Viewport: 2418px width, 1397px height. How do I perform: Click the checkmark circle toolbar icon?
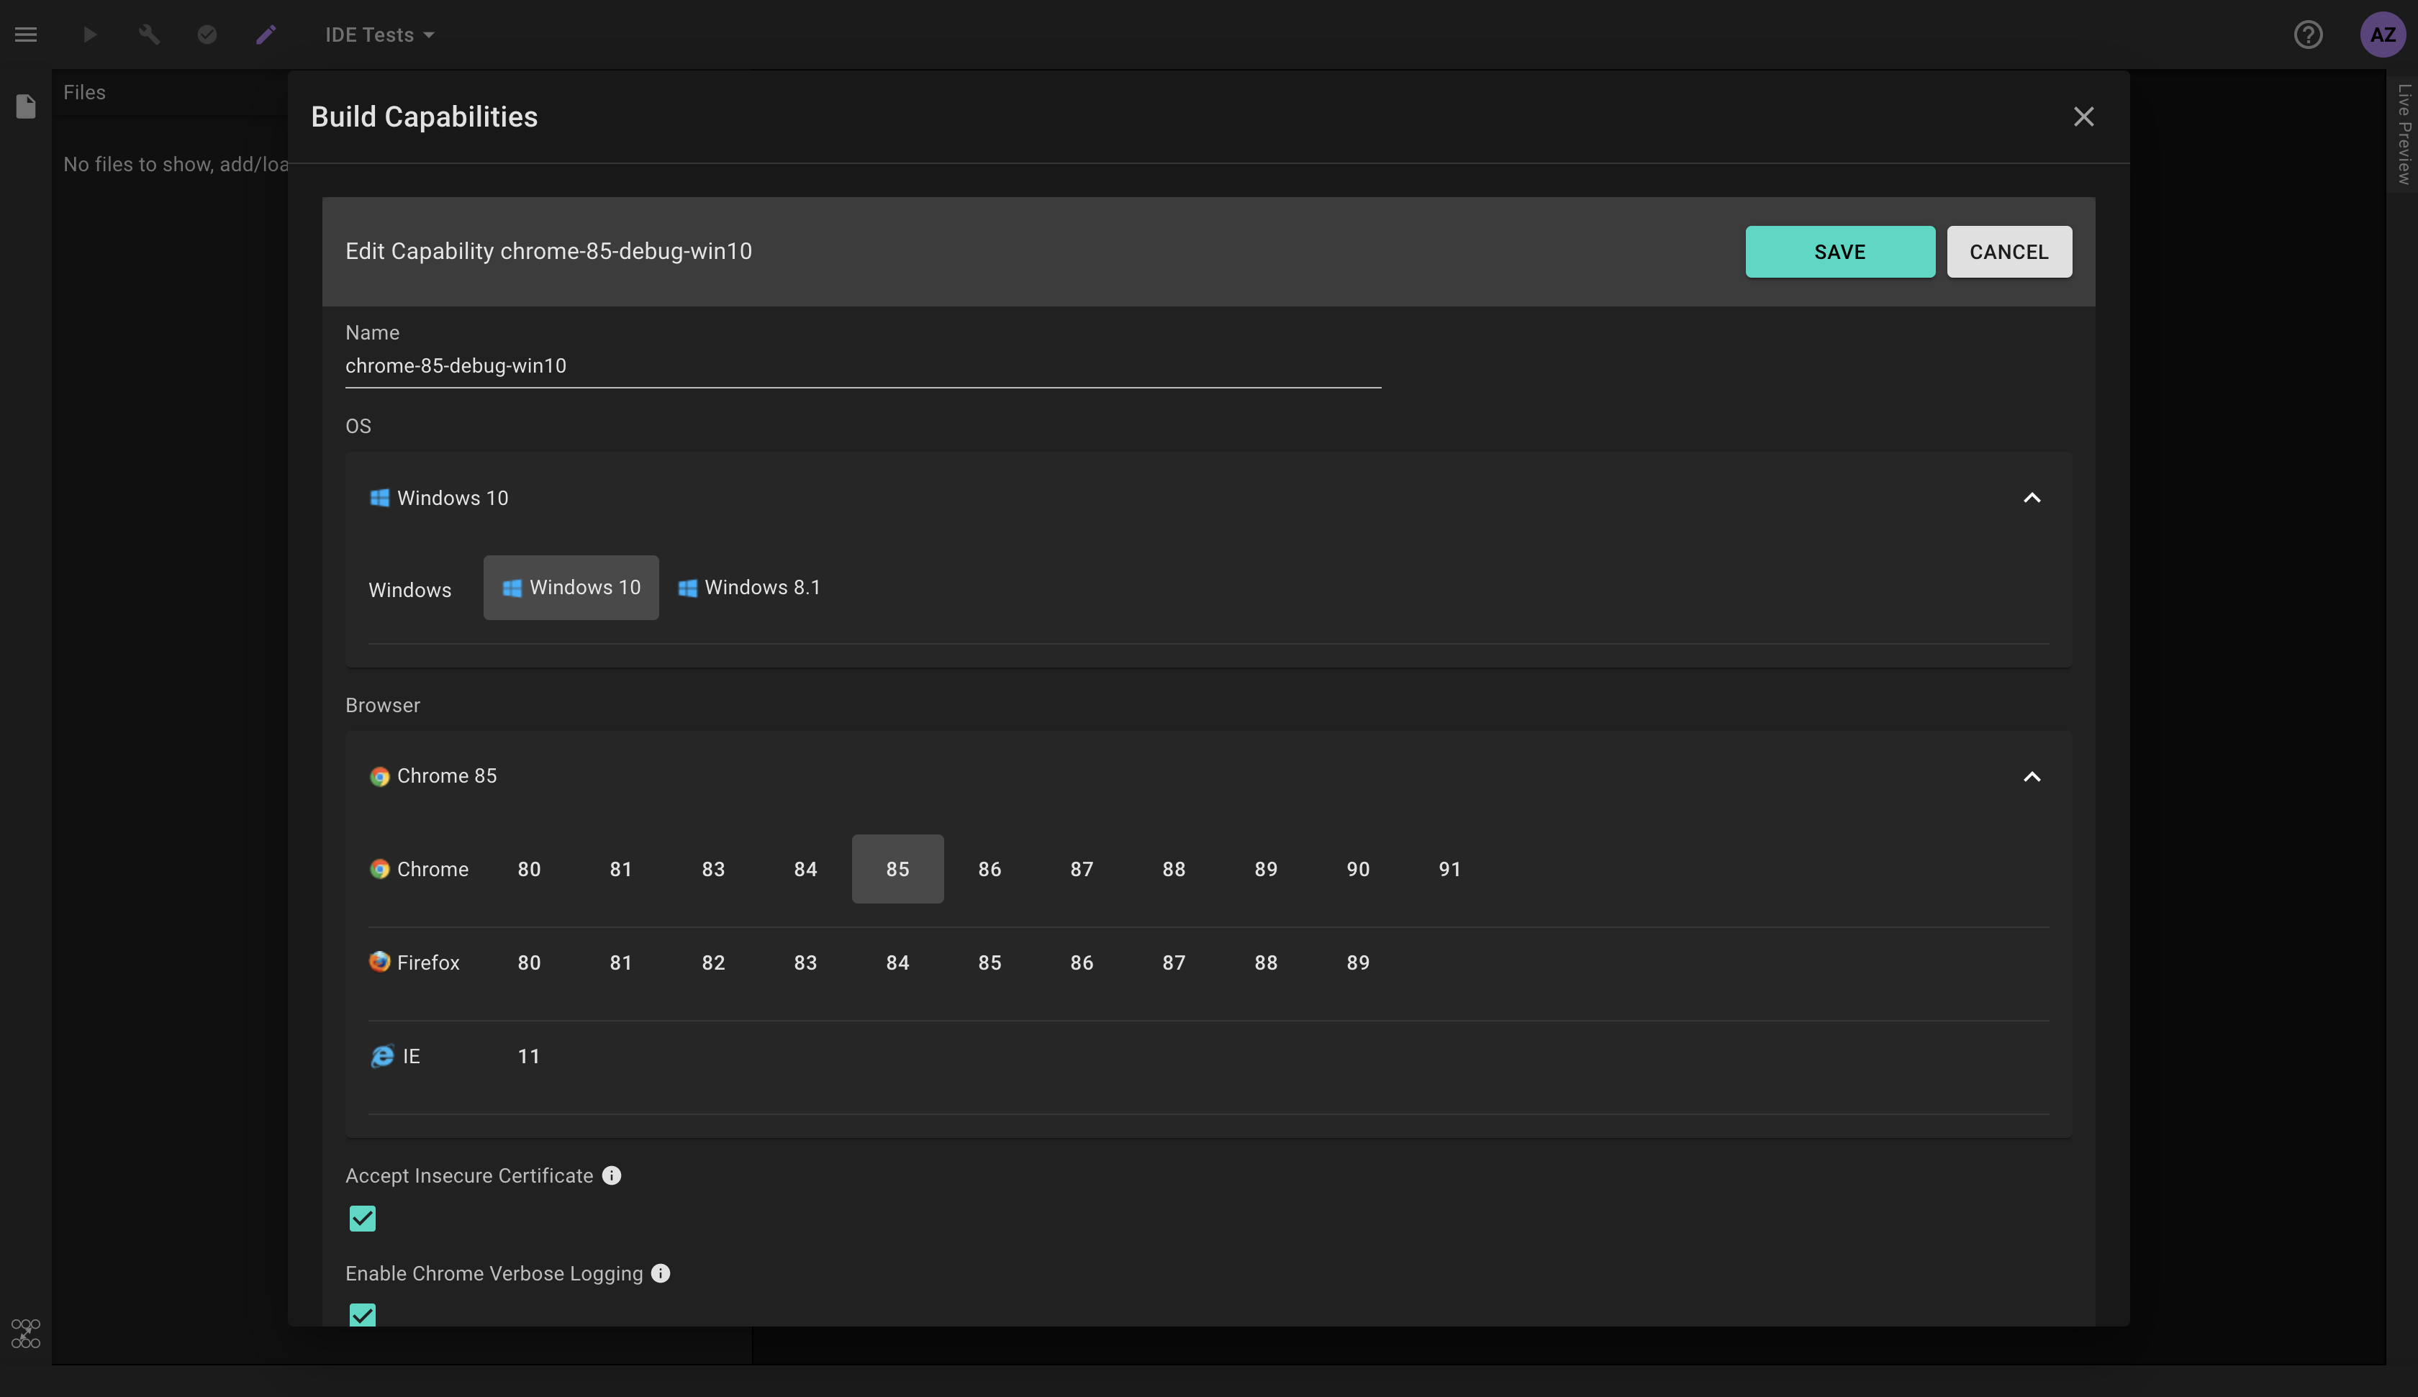coord(207,35)
